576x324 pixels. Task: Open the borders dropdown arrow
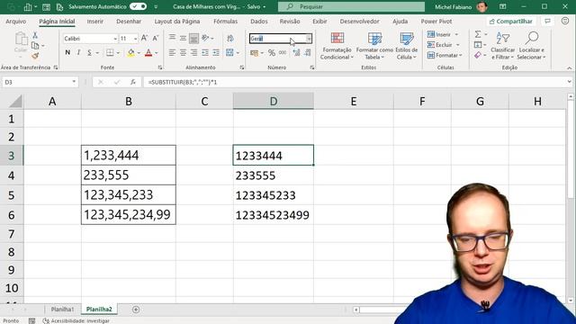pos(118,53)
